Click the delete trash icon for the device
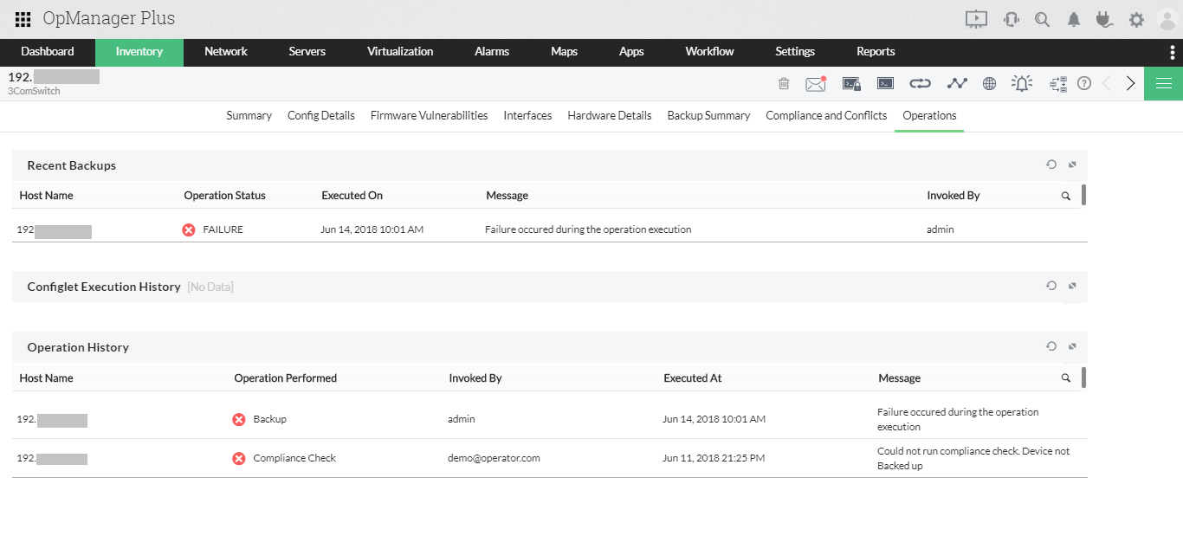 click(x=784, y=83)
